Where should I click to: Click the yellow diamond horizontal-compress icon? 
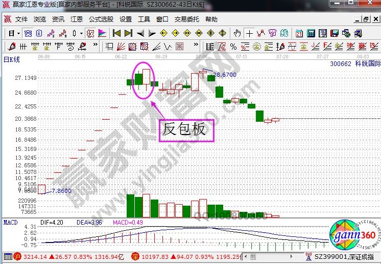pos(199,33)
